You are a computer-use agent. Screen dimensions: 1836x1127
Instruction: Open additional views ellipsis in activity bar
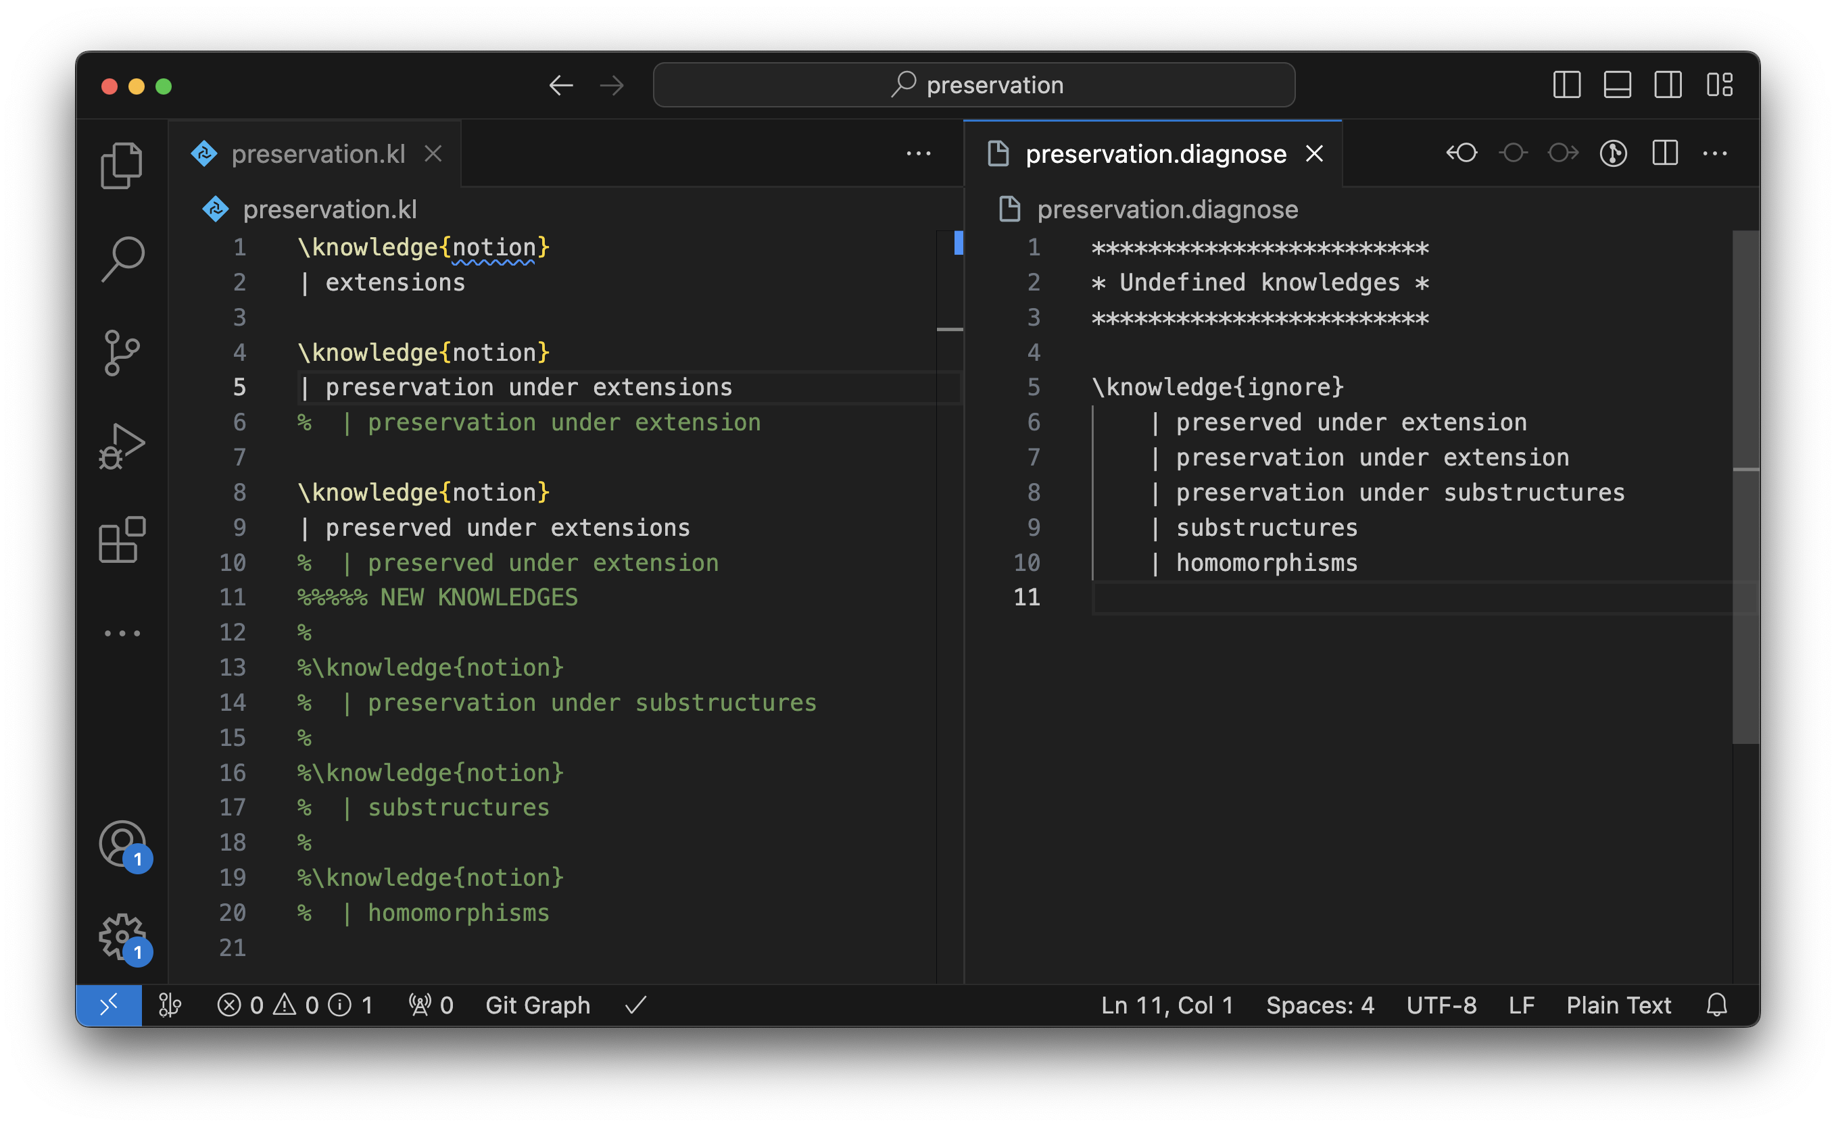(122, 633)
